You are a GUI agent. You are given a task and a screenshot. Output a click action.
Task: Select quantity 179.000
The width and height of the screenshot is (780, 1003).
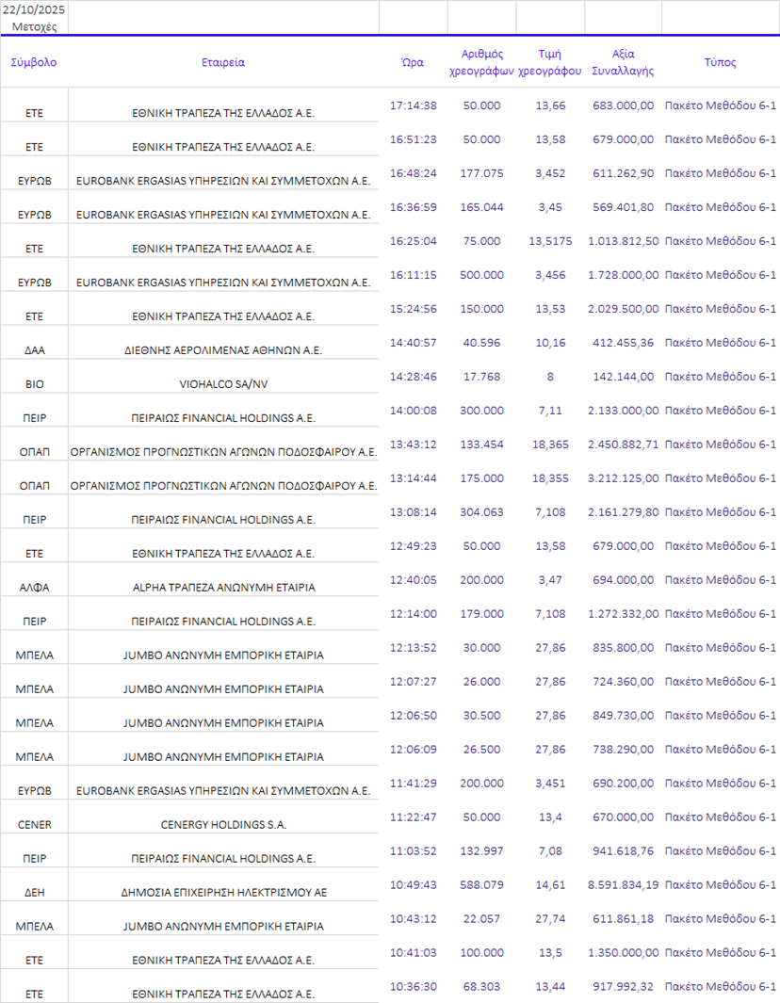tap(481, 614)
